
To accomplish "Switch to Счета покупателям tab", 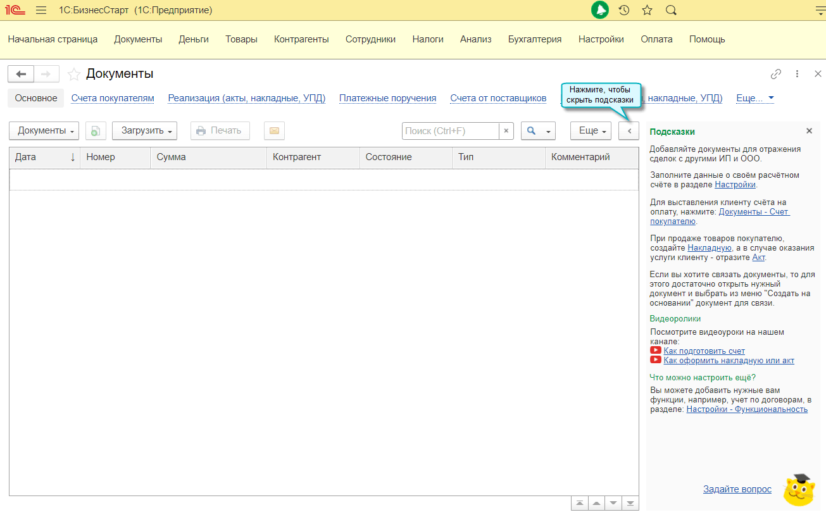I will pyautogui.click(x=113, y=98).
